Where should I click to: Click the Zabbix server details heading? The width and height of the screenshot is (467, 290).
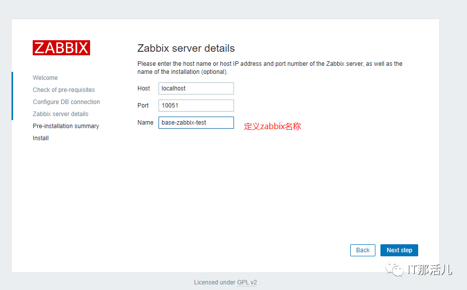click(x=186, y=48)
